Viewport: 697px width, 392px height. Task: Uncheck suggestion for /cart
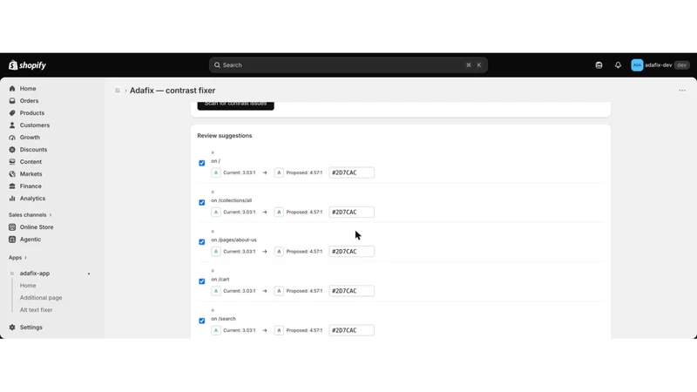[202, 281]
